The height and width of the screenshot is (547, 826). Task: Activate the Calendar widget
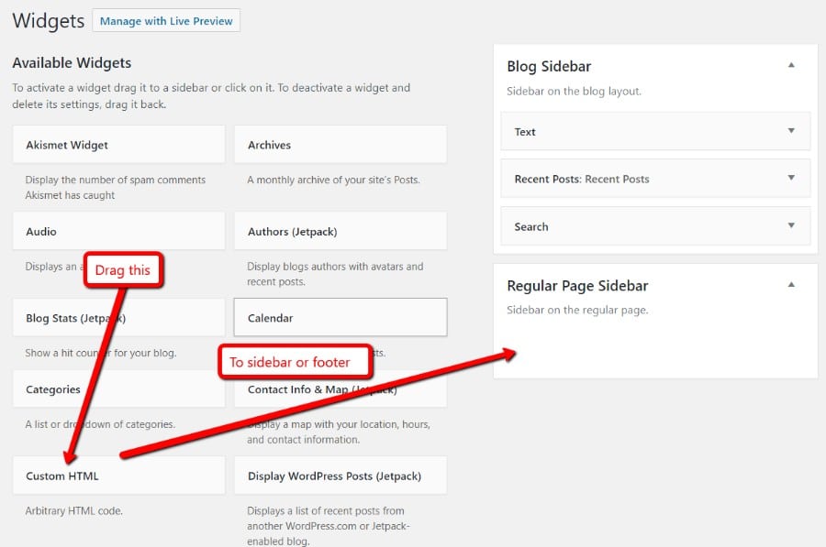coord(340,318)
